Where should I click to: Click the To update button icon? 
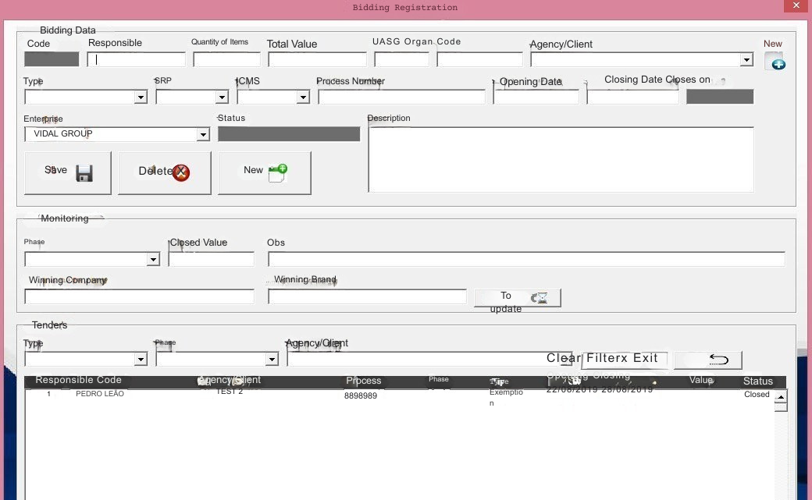pos(539,298)
